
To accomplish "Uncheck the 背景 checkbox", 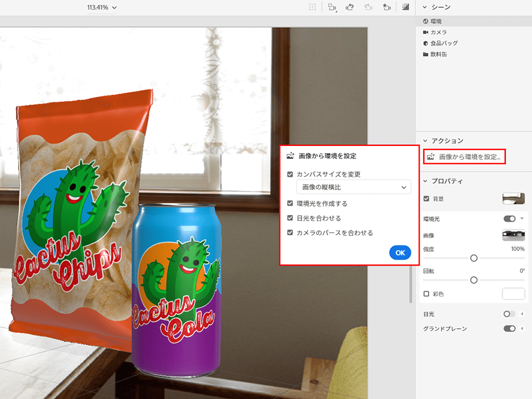I will tap(426, 199).
